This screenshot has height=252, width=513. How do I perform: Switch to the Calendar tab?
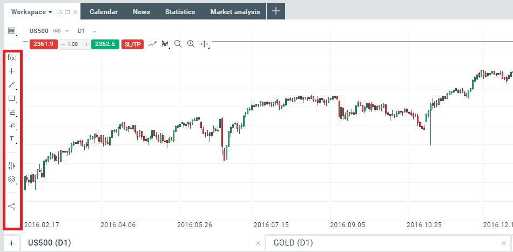click(104, 11)
